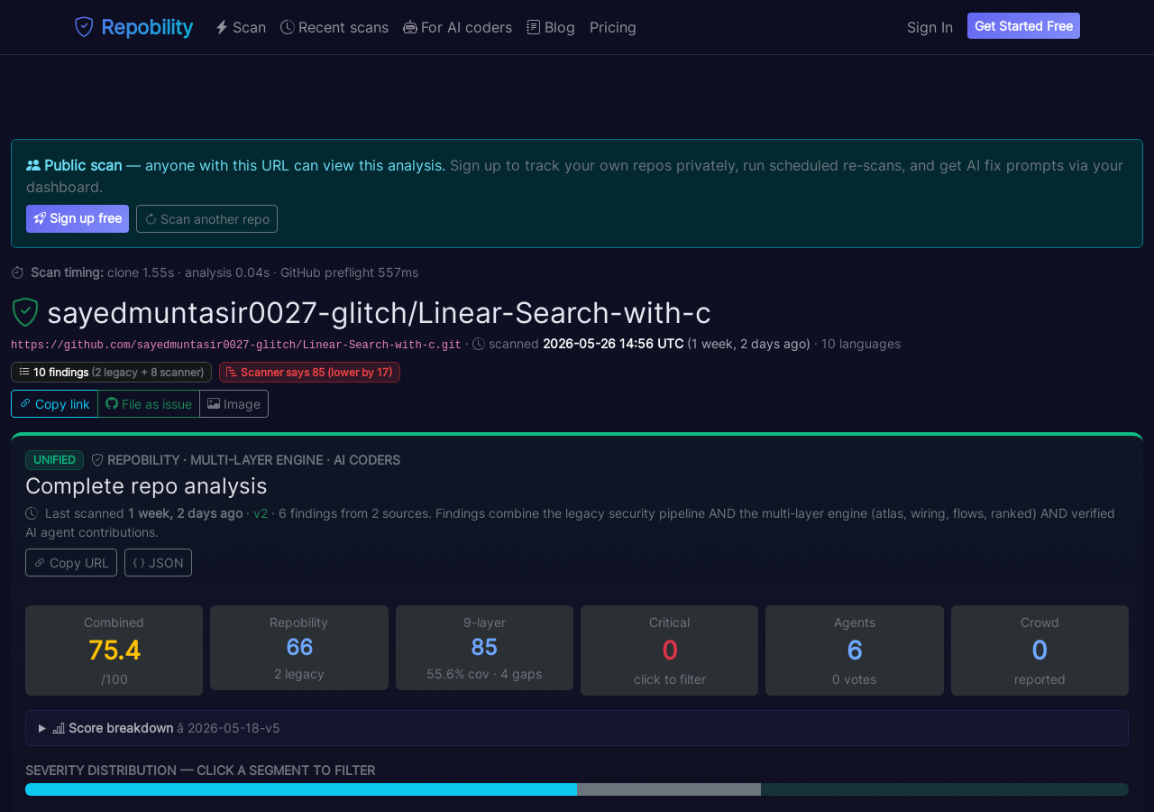Click File as issue button
The image size is (1154, 812).
(x=149, y=404)
